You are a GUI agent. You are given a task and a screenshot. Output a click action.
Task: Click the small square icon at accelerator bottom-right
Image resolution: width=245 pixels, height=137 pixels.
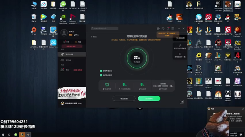click(182, 102)
